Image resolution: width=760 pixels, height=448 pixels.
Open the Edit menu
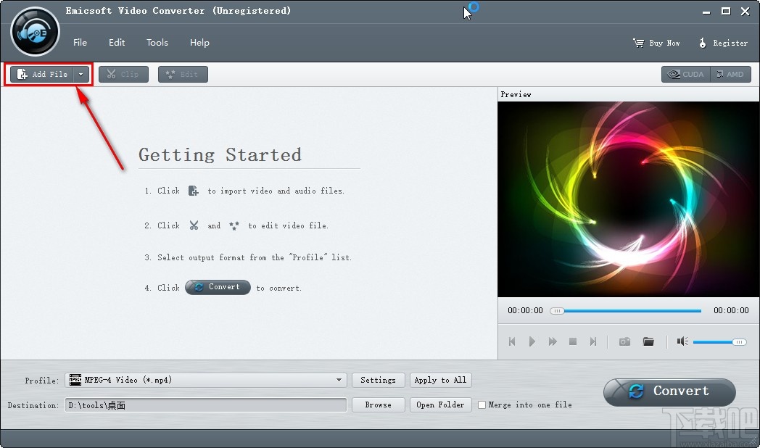116,43
